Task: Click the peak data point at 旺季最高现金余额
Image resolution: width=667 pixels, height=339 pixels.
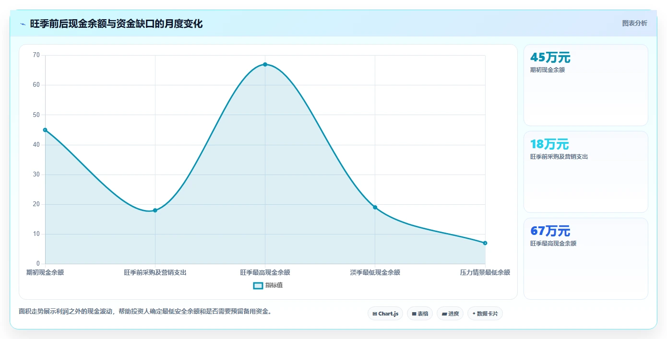Action: (265, 64)
